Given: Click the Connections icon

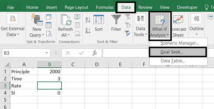Looking at the screenshot, I should tap(77, 17).
